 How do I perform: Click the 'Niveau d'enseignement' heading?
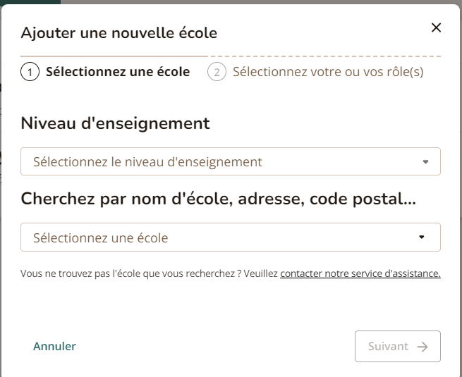point(116,123)
